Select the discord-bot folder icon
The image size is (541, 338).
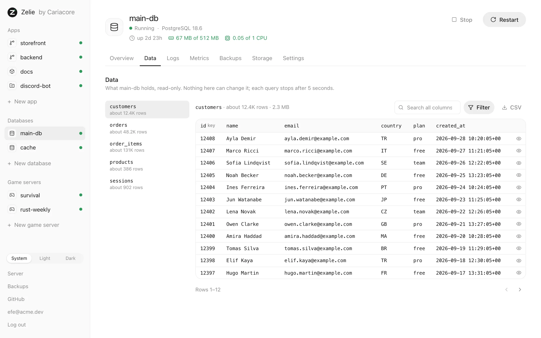tap(12, 86)
